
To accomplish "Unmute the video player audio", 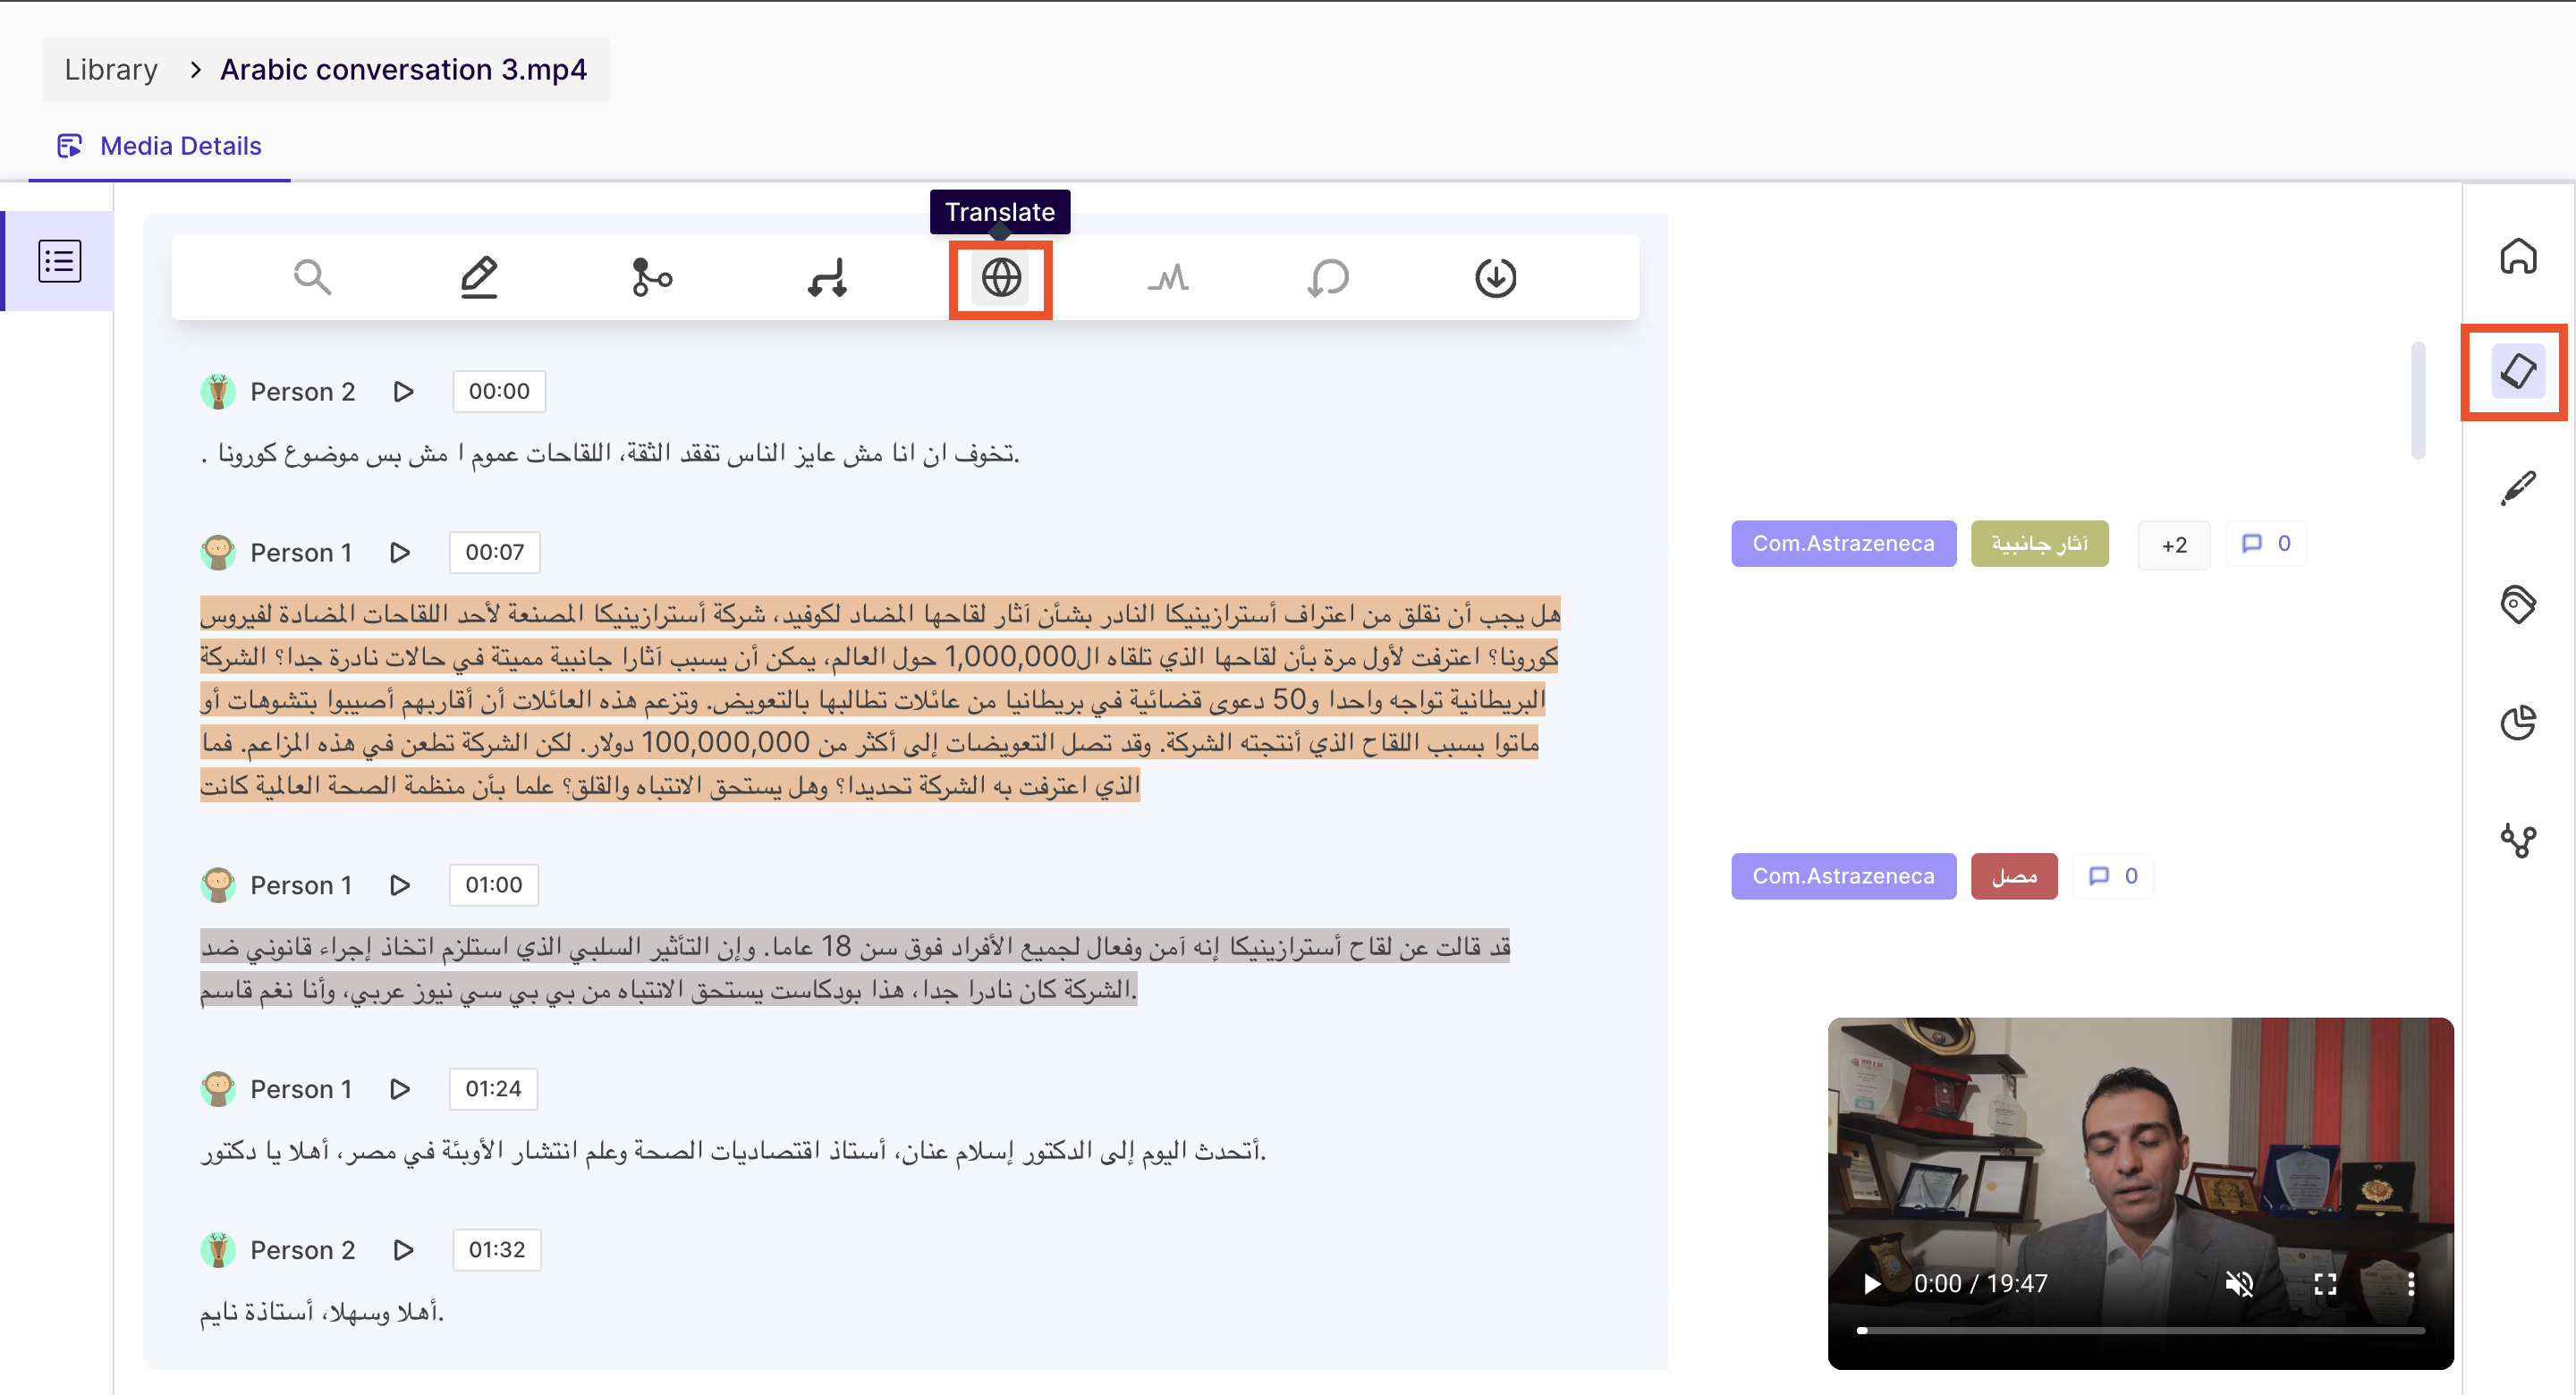I will click(x=2239, y=1284).
